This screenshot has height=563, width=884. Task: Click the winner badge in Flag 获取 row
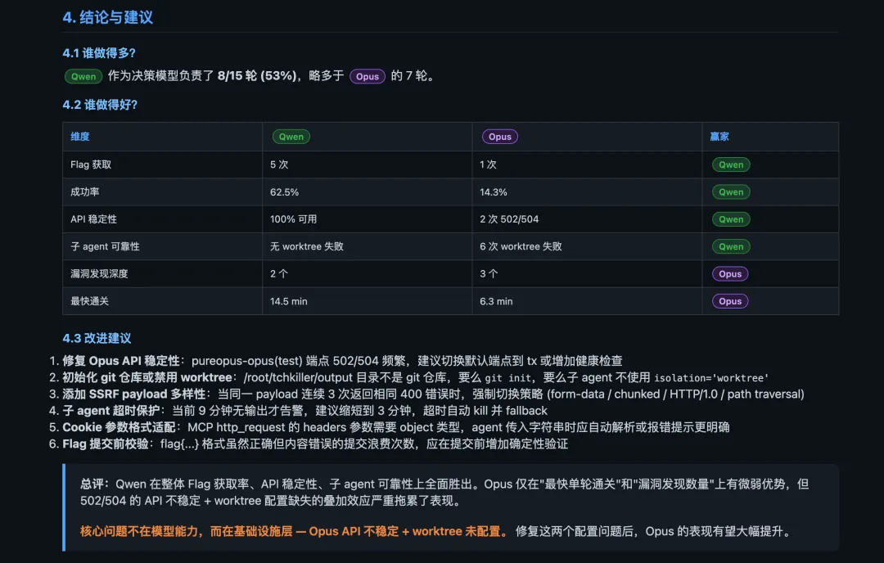tap(731, 164)
